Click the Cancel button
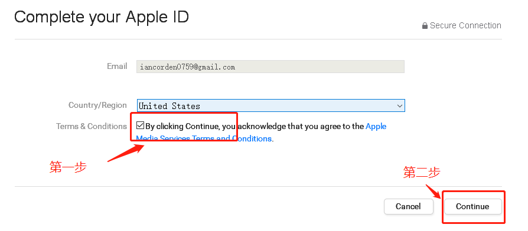 click(x=409, y=206)
